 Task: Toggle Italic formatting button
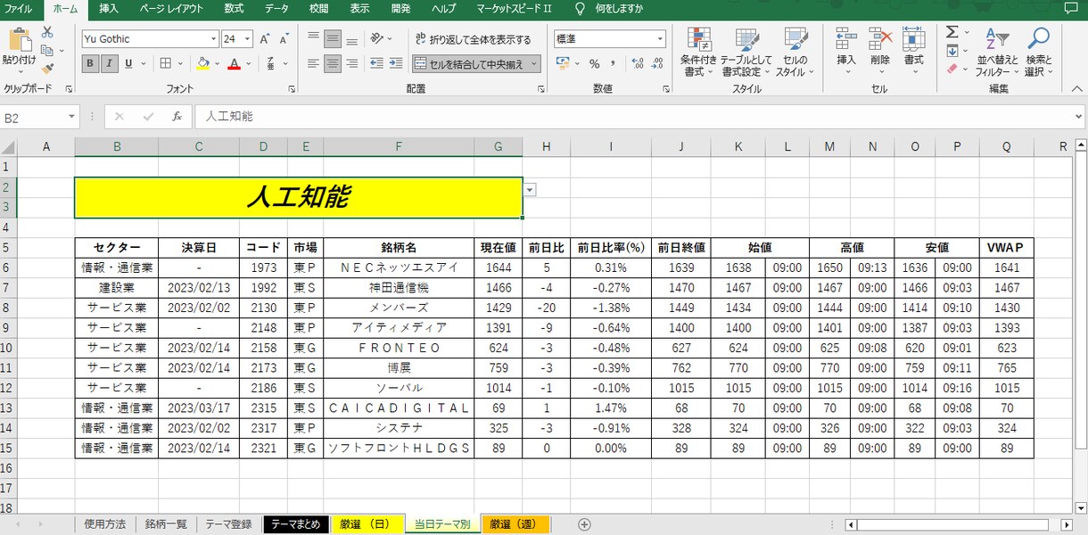click(110, 63)
